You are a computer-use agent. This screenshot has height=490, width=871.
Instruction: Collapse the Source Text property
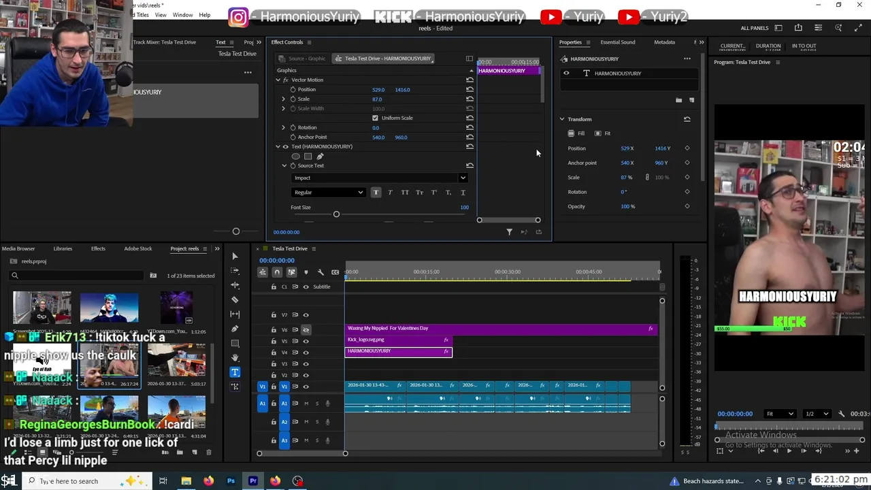point(284,165)
